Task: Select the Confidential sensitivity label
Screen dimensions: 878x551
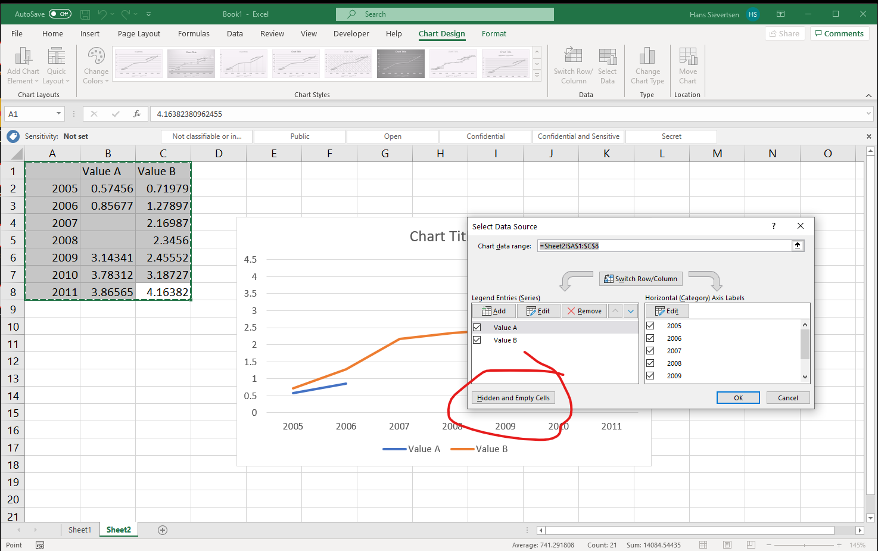Action: [x=485, y=136]
